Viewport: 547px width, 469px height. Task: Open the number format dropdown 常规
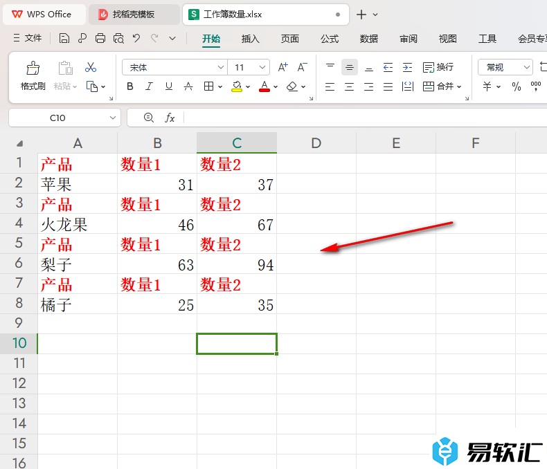tap(527, 67)
